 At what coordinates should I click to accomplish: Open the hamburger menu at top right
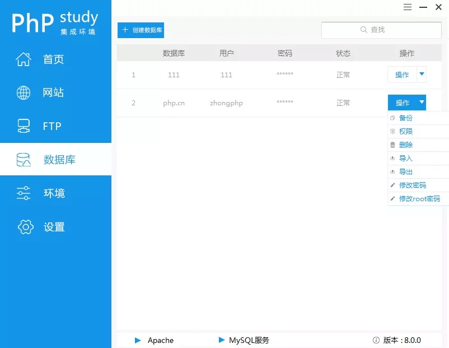tap(408, 7)
